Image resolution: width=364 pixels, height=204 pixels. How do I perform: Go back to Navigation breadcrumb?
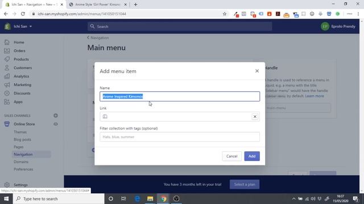[x=98, y=38]
